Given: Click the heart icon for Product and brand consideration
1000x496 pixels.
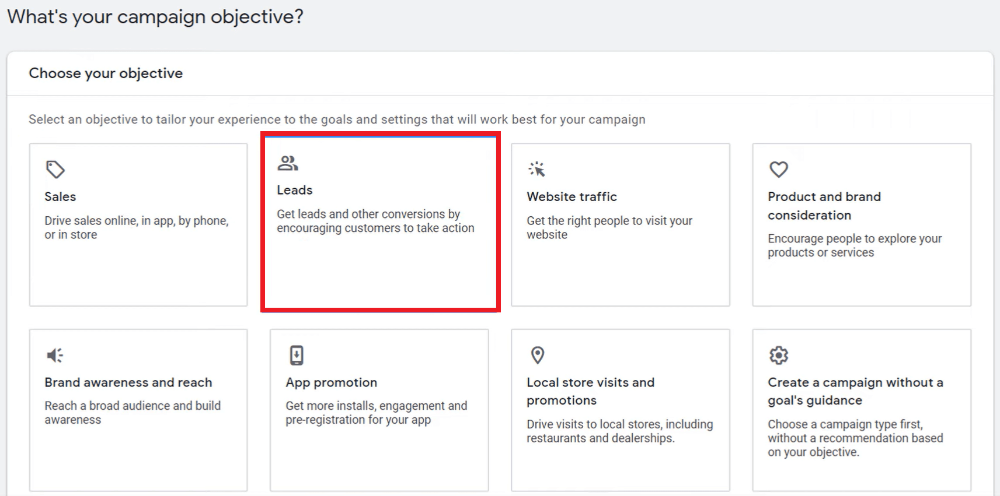Looking at the screenshot, I should [778, 170].
